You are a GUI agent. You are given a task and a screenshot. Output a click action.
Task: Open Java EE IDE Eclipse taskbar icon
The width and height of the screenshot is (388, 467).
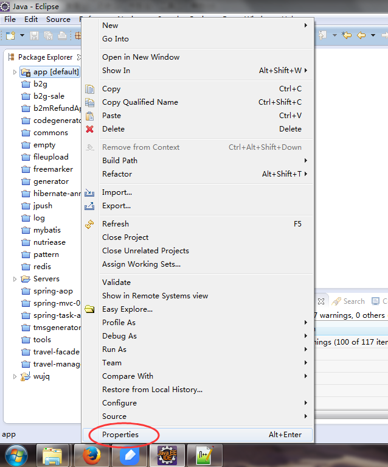[x=167, y=455]
